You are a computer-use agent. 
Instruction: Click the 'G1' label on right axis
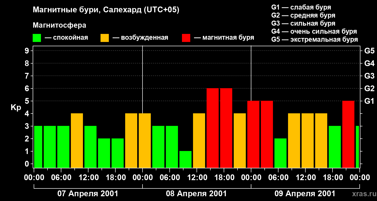(369, 101)
